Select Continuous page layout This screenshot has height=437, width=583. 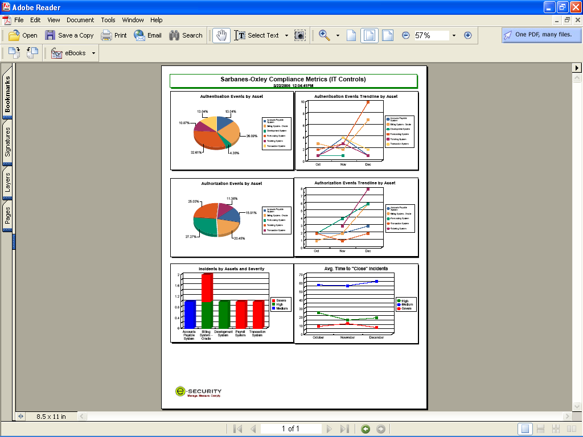[541, 429]
